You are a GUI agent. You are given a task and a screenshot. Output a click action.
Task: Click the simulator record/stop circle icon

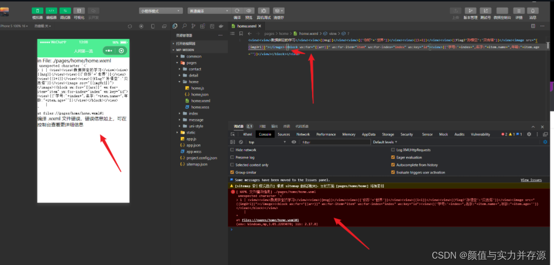141,26
